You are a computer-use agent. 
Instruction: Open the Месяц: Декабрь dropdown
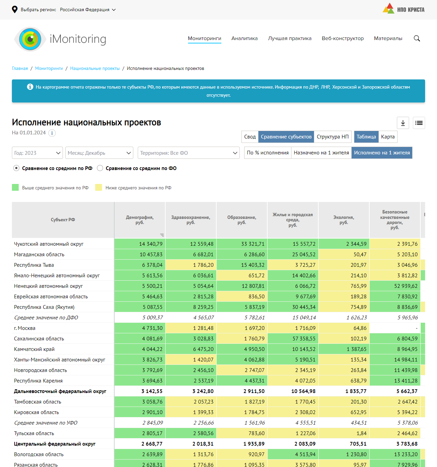(99, 153)
